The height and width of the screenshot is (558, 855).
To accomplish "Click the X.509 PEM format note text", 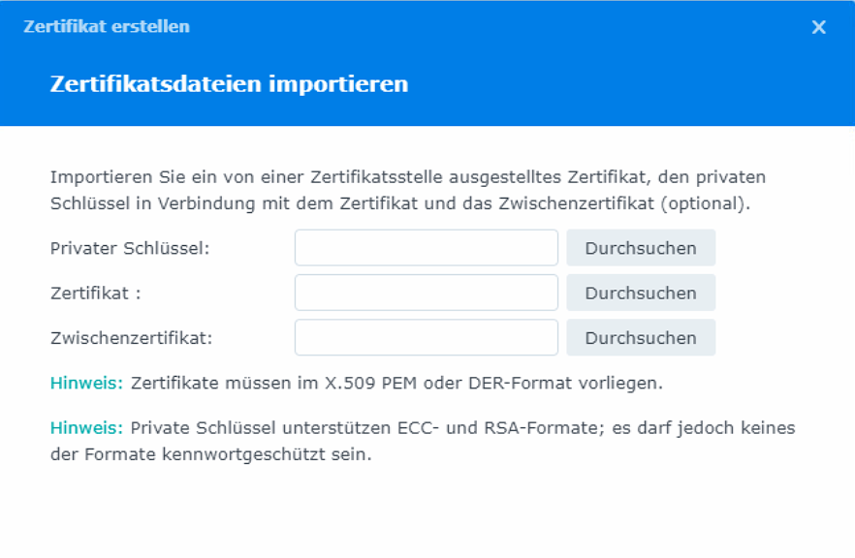I will click(396, 383).
